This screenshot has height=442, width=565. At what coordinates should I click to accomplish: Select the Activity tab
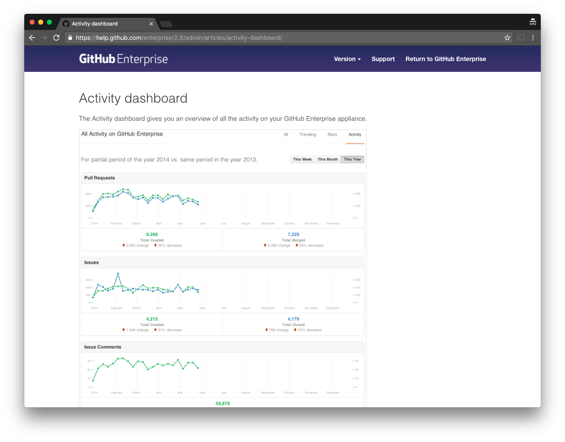pos(355,135)
